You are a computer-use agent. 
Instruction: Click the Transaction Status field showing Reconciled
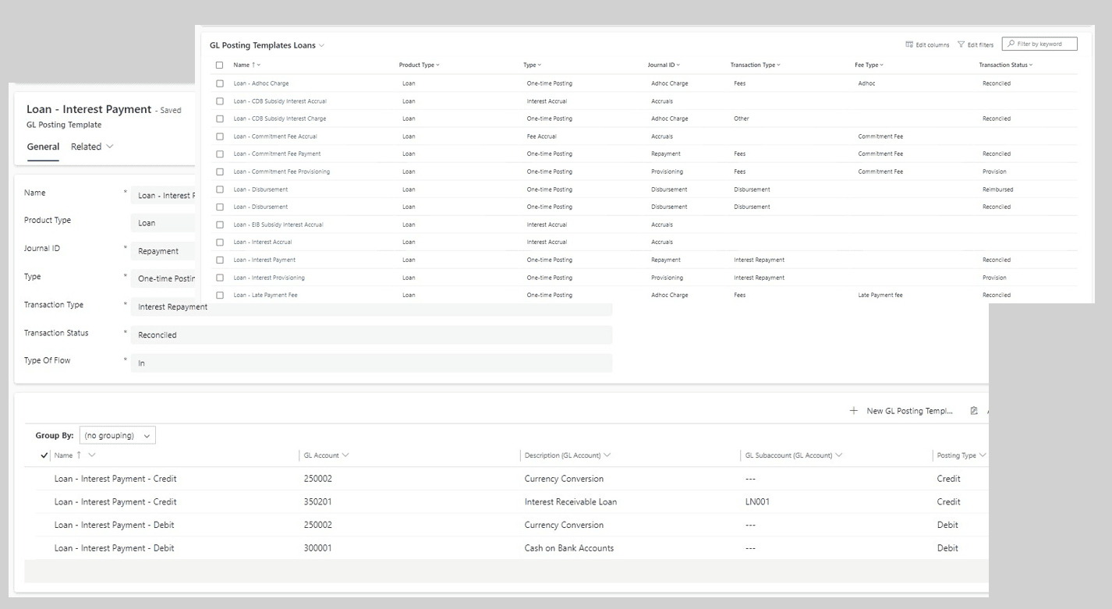point(371,335)
